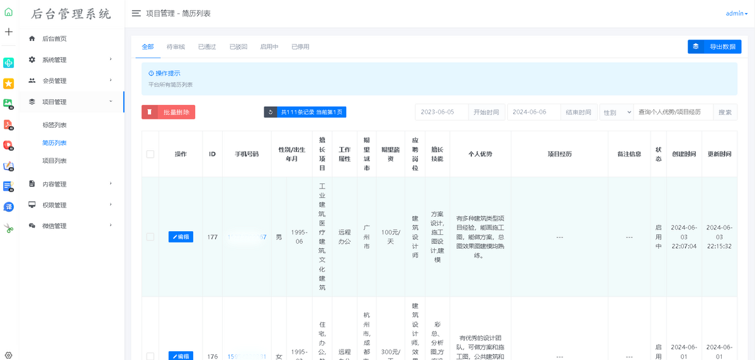Open the green AI image tool icon
This screenshot has width=755, height=360.
coord(9,104)
